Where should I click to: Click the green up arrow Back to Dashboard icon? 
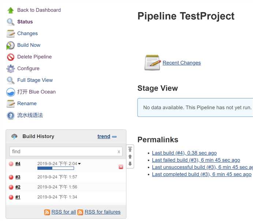click(x=11, y=10)
